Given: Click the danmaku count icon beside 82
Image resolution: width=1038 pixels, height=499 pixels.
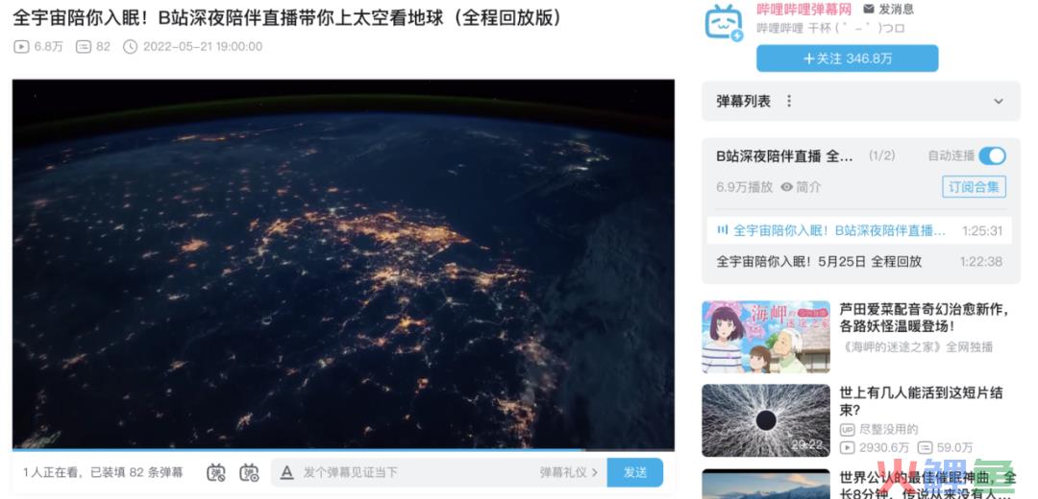Looking at the screenshot, I should [x=84, y=46].
